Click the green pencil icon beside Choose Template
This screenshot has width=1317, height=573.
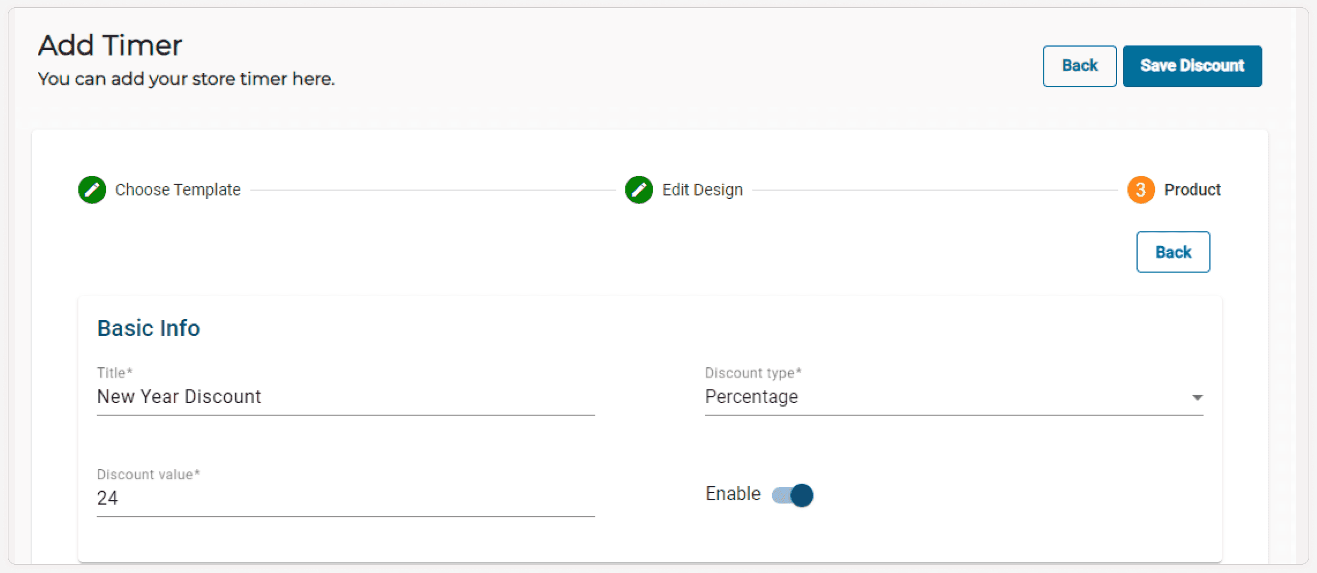coord(92,189)
